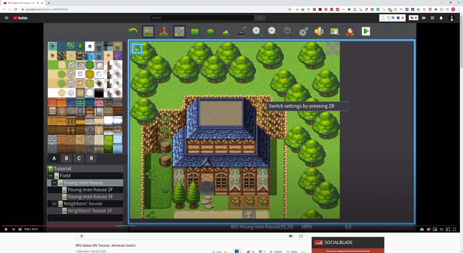
Task: Open YouTube notifications bell
Action: (441, 18)
